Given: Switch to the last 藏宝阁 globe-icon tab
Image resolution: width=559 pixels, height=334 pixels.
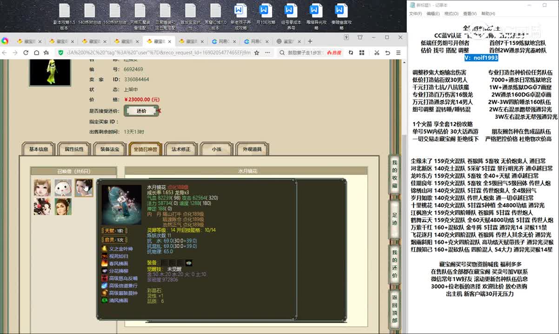Looking at the screenshot, I should (288, 41).
